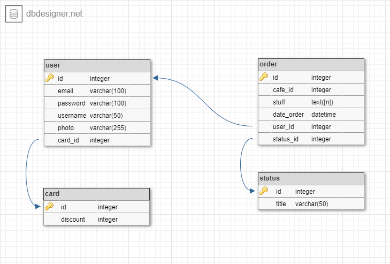Click the integer type of card_id
The height and width of the screenshot is (264, 390).
coord(100,140)
